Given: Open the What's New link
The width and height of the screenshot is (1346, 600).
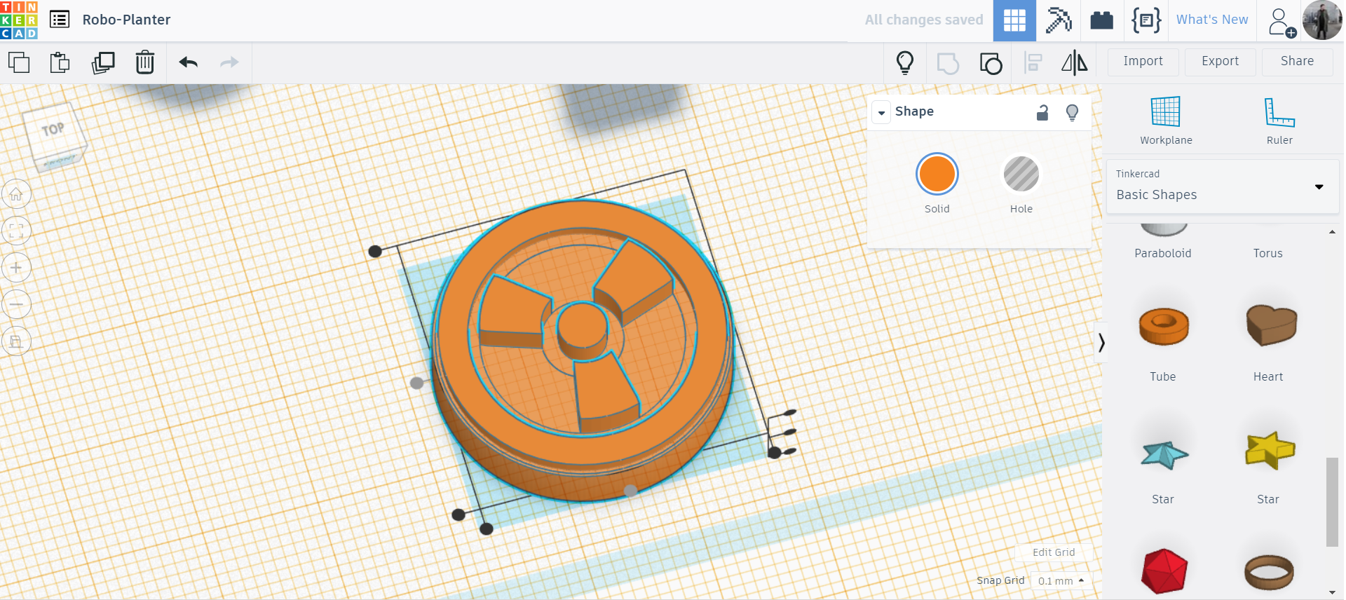Looking at the screenshot, I should (1212, 20).
